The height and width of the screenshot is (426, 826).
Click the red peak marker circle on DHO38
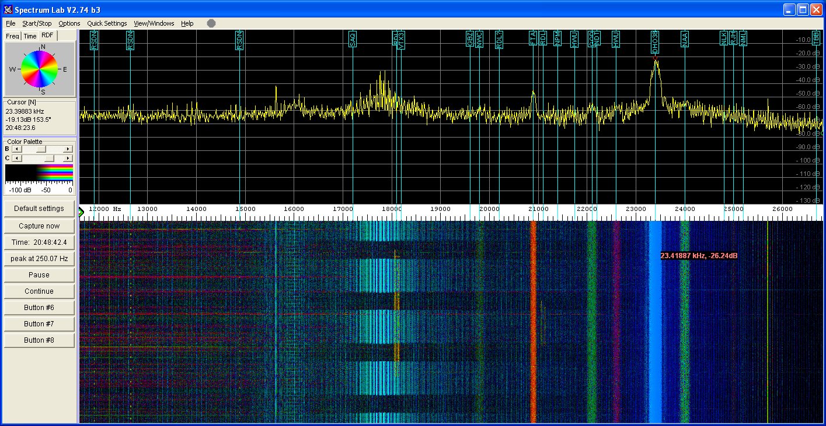tap(656, 57)
